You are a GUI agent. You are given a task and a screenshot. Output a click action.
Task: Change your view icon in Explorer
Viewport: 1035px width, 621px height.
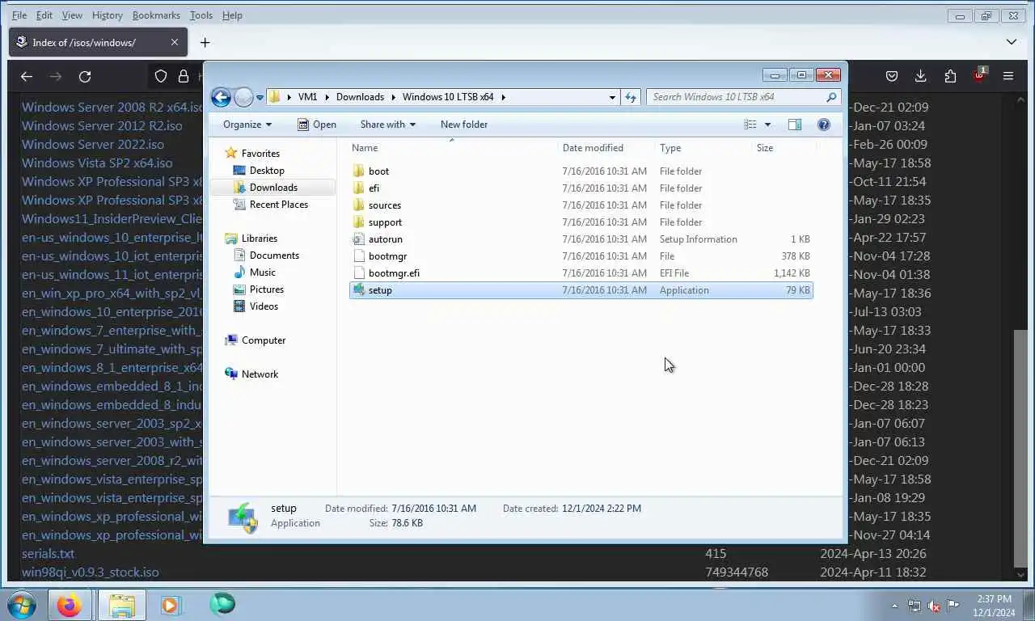[x=750, y=125]
